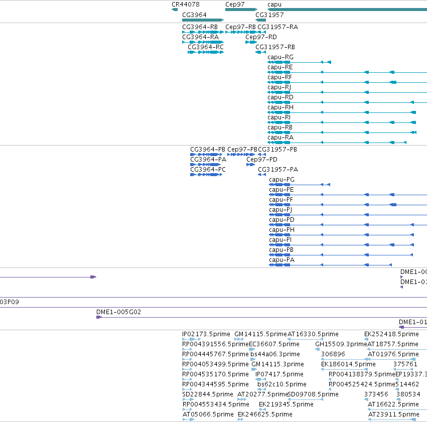Select EK252418.5prime EST

click(x=366, y=339)
